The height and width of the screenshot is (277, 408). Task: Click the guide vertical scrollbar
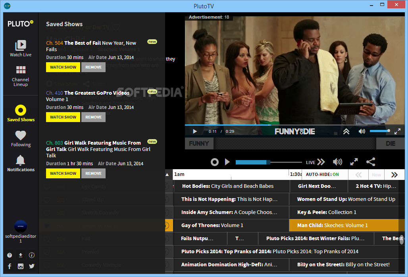coord(402,239)
